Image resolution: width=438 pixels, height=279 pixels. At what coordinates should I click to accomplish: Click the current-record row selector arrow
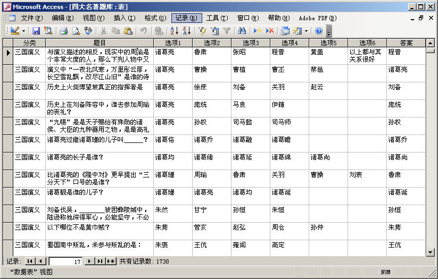tap(8, 56)
